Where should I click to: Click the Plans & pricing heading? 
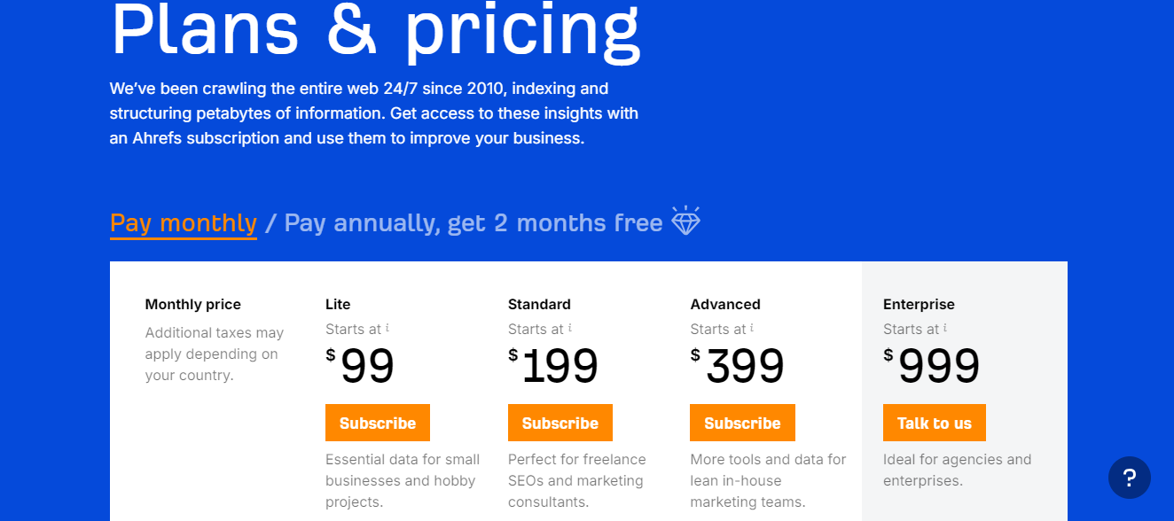pos(374,31)
